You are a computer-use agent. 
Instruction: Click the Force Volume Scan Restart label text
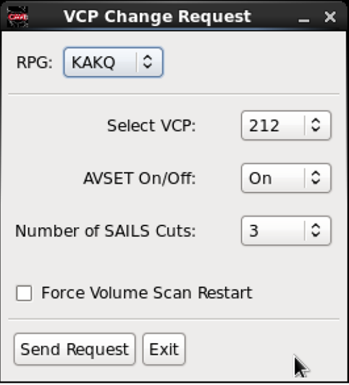click(147, 293)
